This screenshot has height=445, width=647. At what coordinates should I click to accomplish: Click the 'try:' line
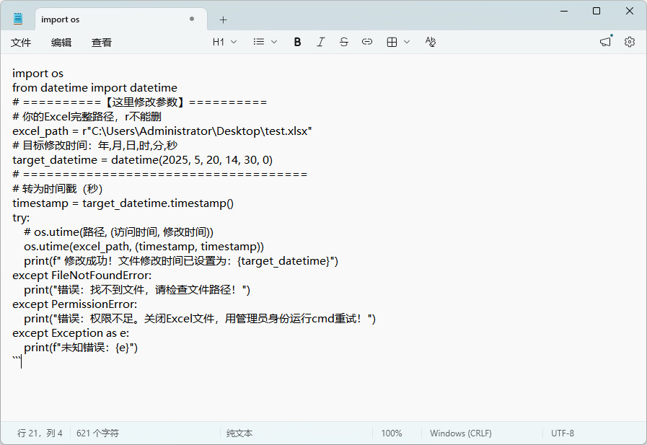(21, 218)
